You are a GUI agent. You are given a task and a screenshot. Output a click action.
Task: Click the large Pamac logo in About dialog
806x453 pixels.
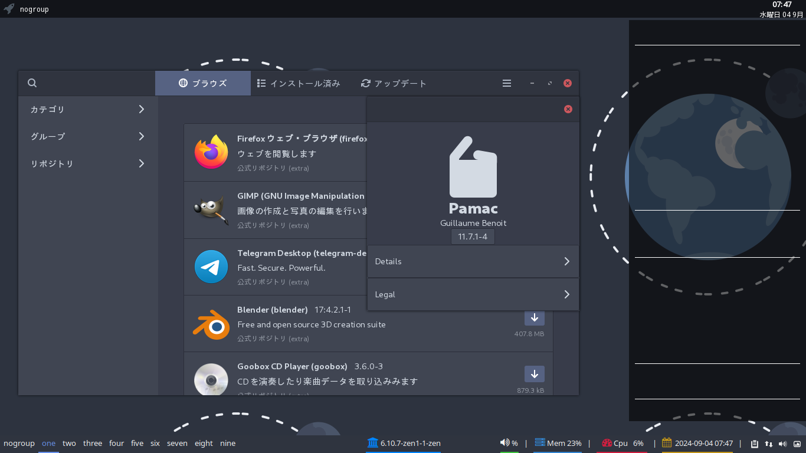click(473, 168)
